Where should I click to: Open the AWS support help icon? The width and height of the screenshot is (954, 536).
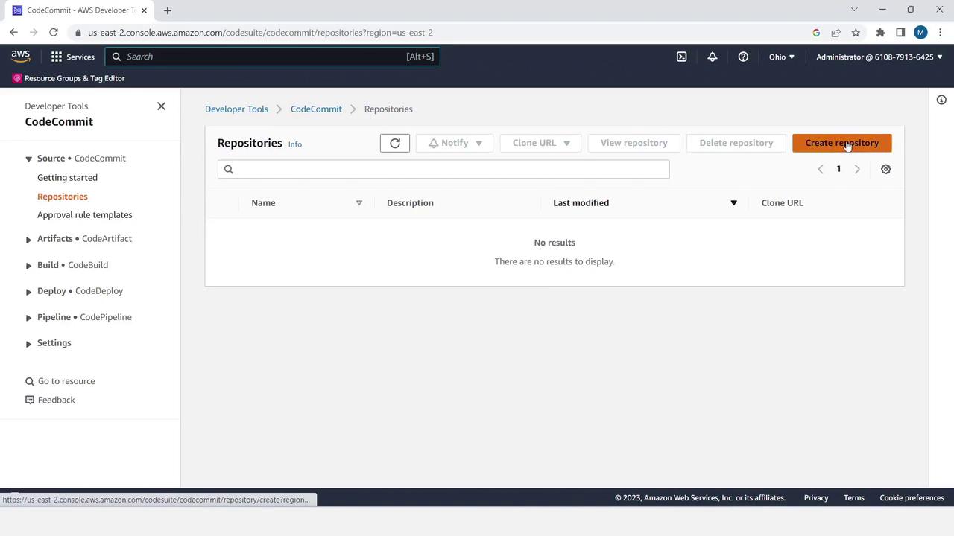tap(743, 57)
